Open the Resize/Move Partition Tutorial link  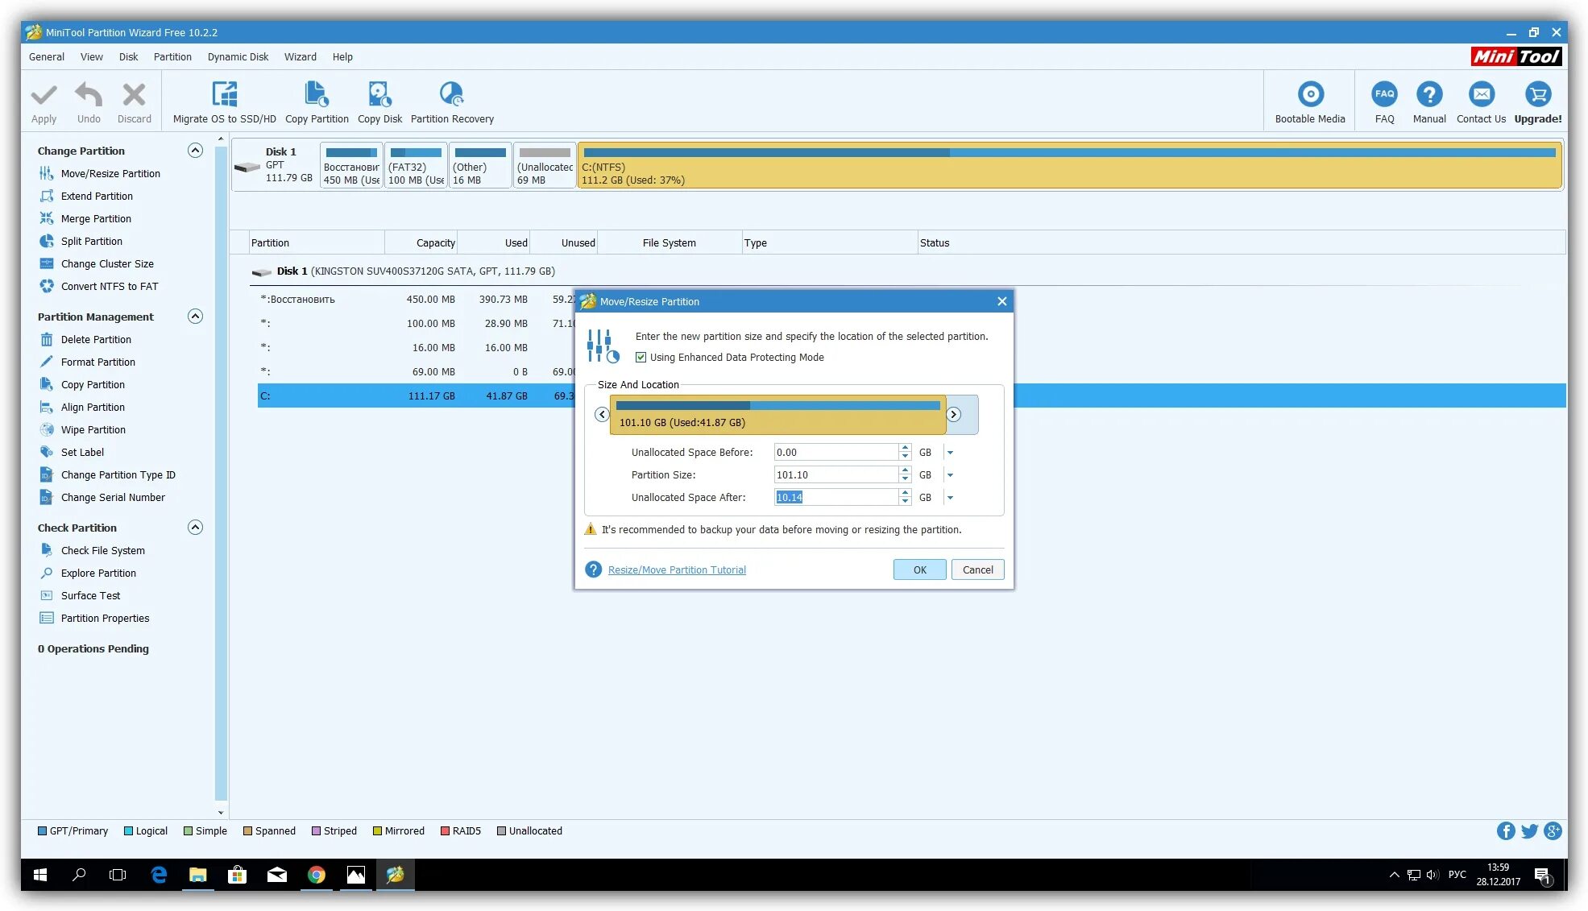point(677,570)
